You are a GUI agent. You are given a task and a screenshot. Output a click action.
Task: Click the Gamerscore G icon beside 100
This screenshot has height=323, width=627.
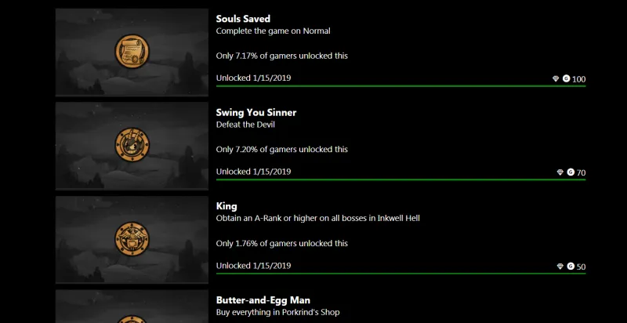566,78
